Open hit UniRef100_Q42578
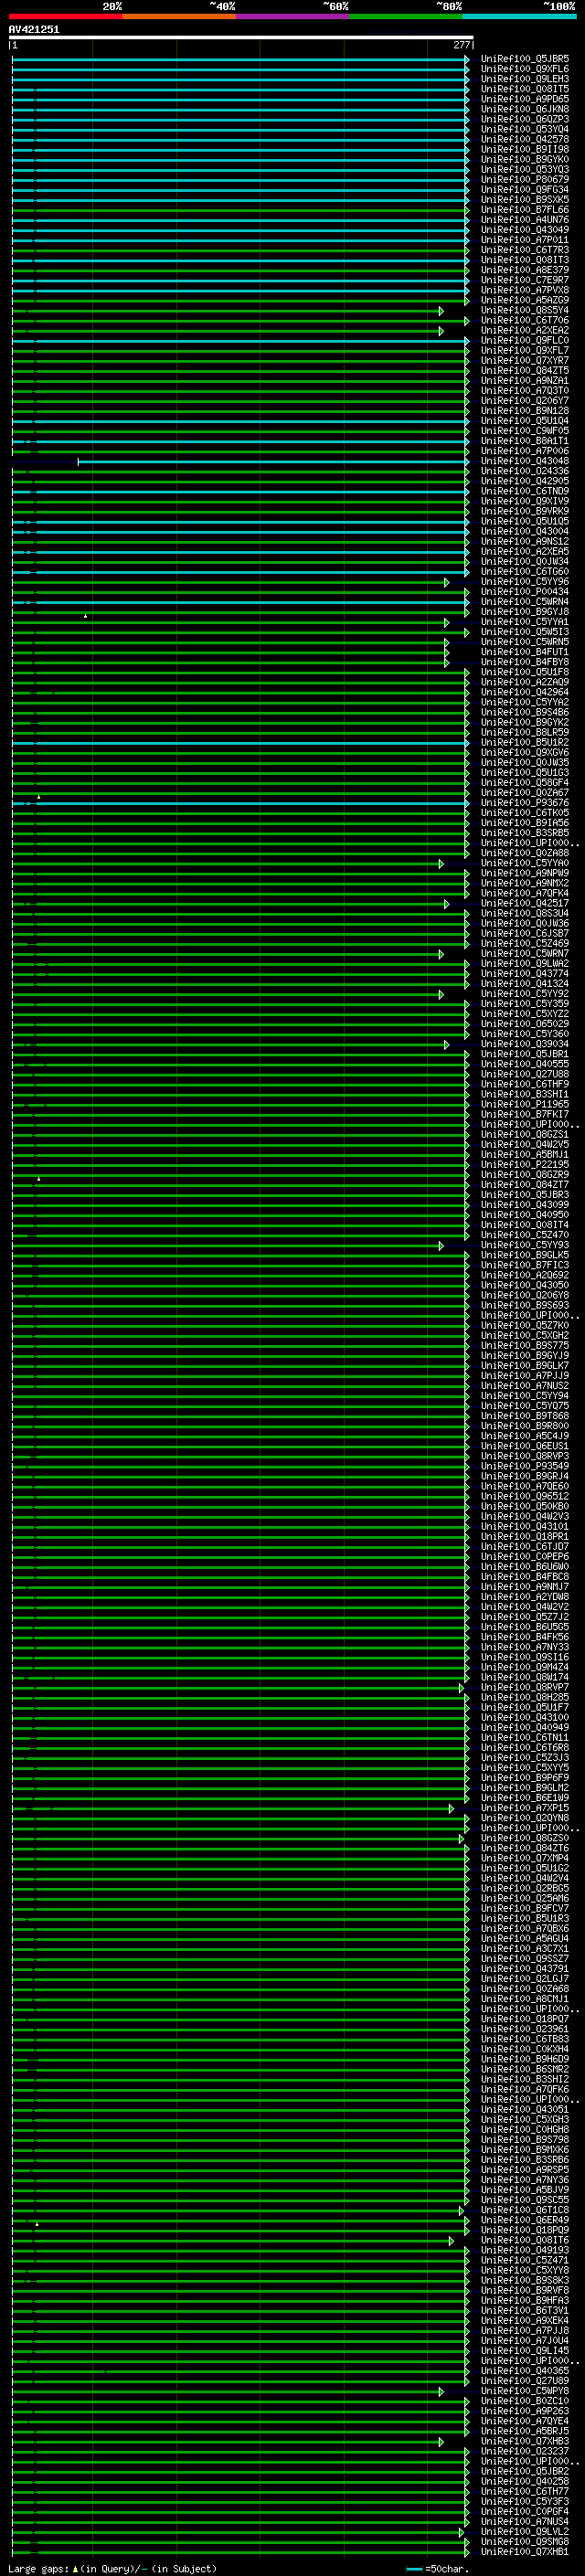 pyautogui.click(x=525, y=139)
